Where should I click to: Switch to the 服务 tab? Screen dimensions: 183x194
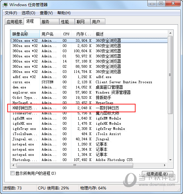point(50,22)
